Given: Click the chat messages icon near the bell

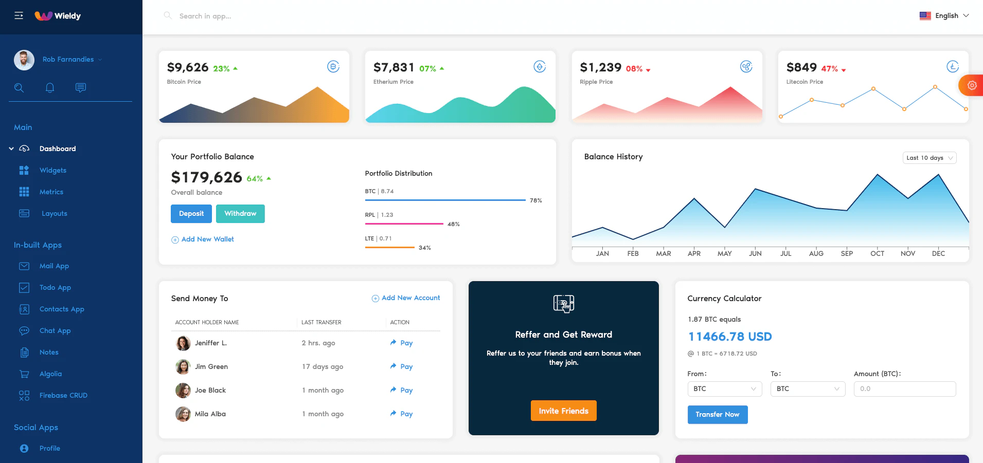Looking at the screenshot, I should point(80,87).
